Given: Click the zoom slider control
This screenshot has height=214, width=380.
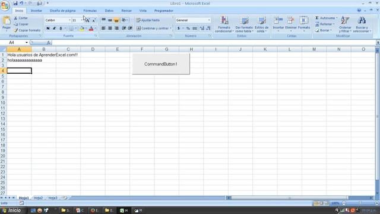Looking at the screenshot, I should coord(360,203).
